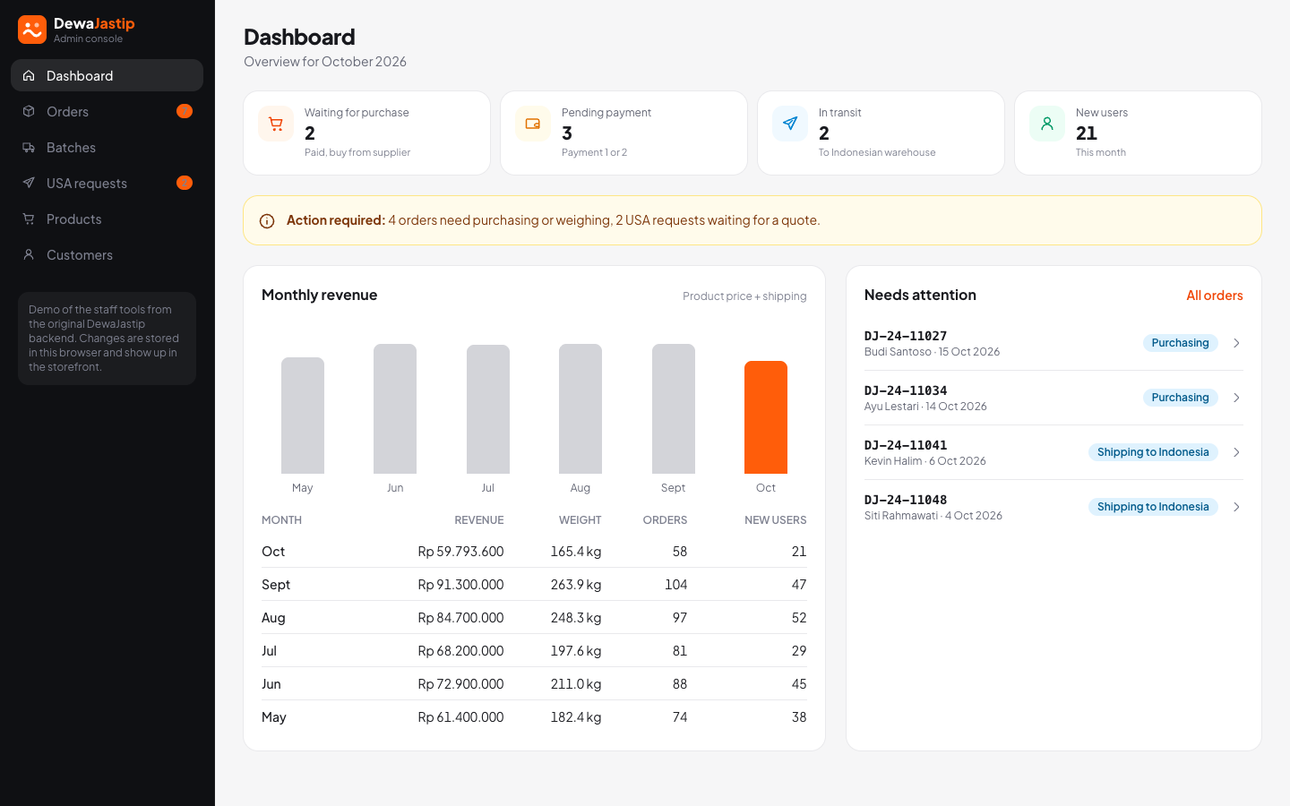Open order DJ-24-11034
Viewport: 1290px width, 806px height.
(1053, 398)
